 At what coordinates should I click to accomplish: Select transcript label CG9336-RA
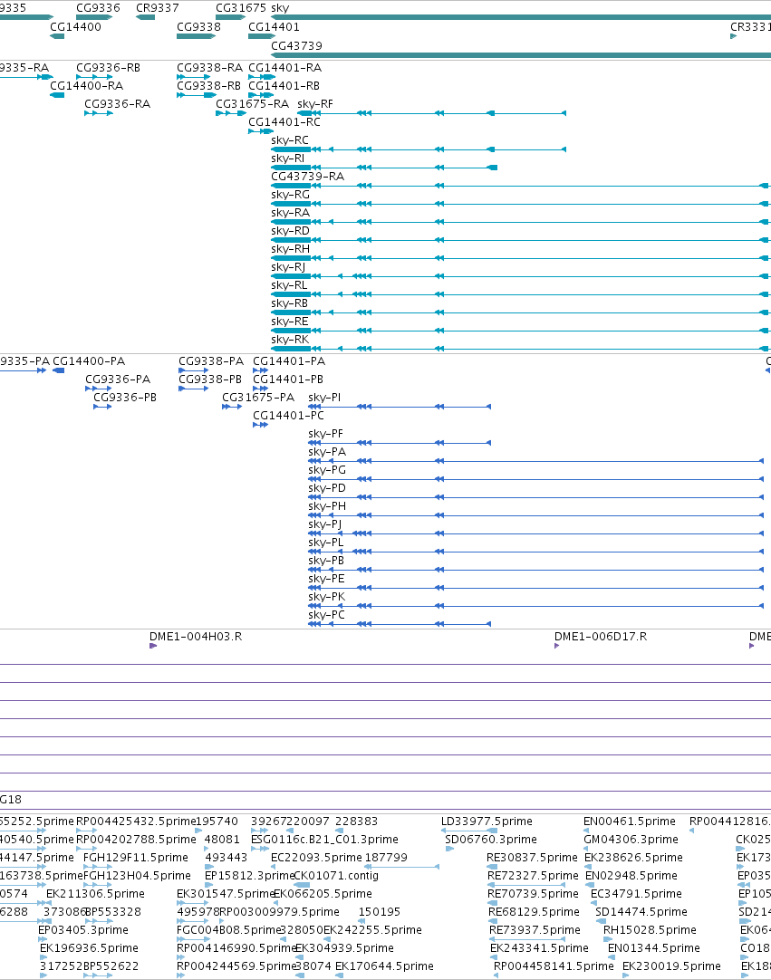click(118, 104)
